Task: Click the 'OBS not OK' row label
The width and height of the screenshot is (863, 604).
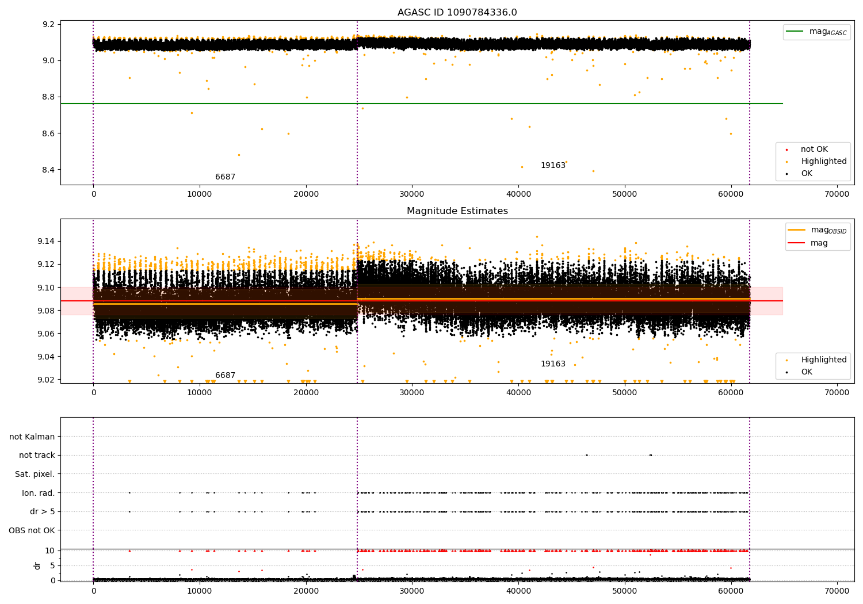Action: point(32,530)
